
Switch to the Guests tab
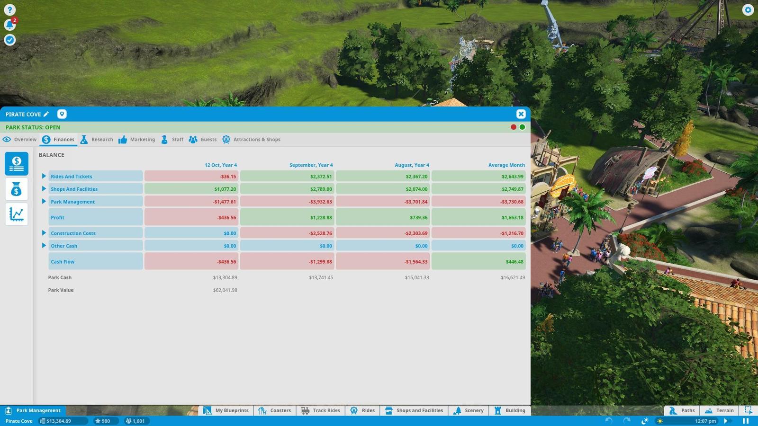pos(203,140)
